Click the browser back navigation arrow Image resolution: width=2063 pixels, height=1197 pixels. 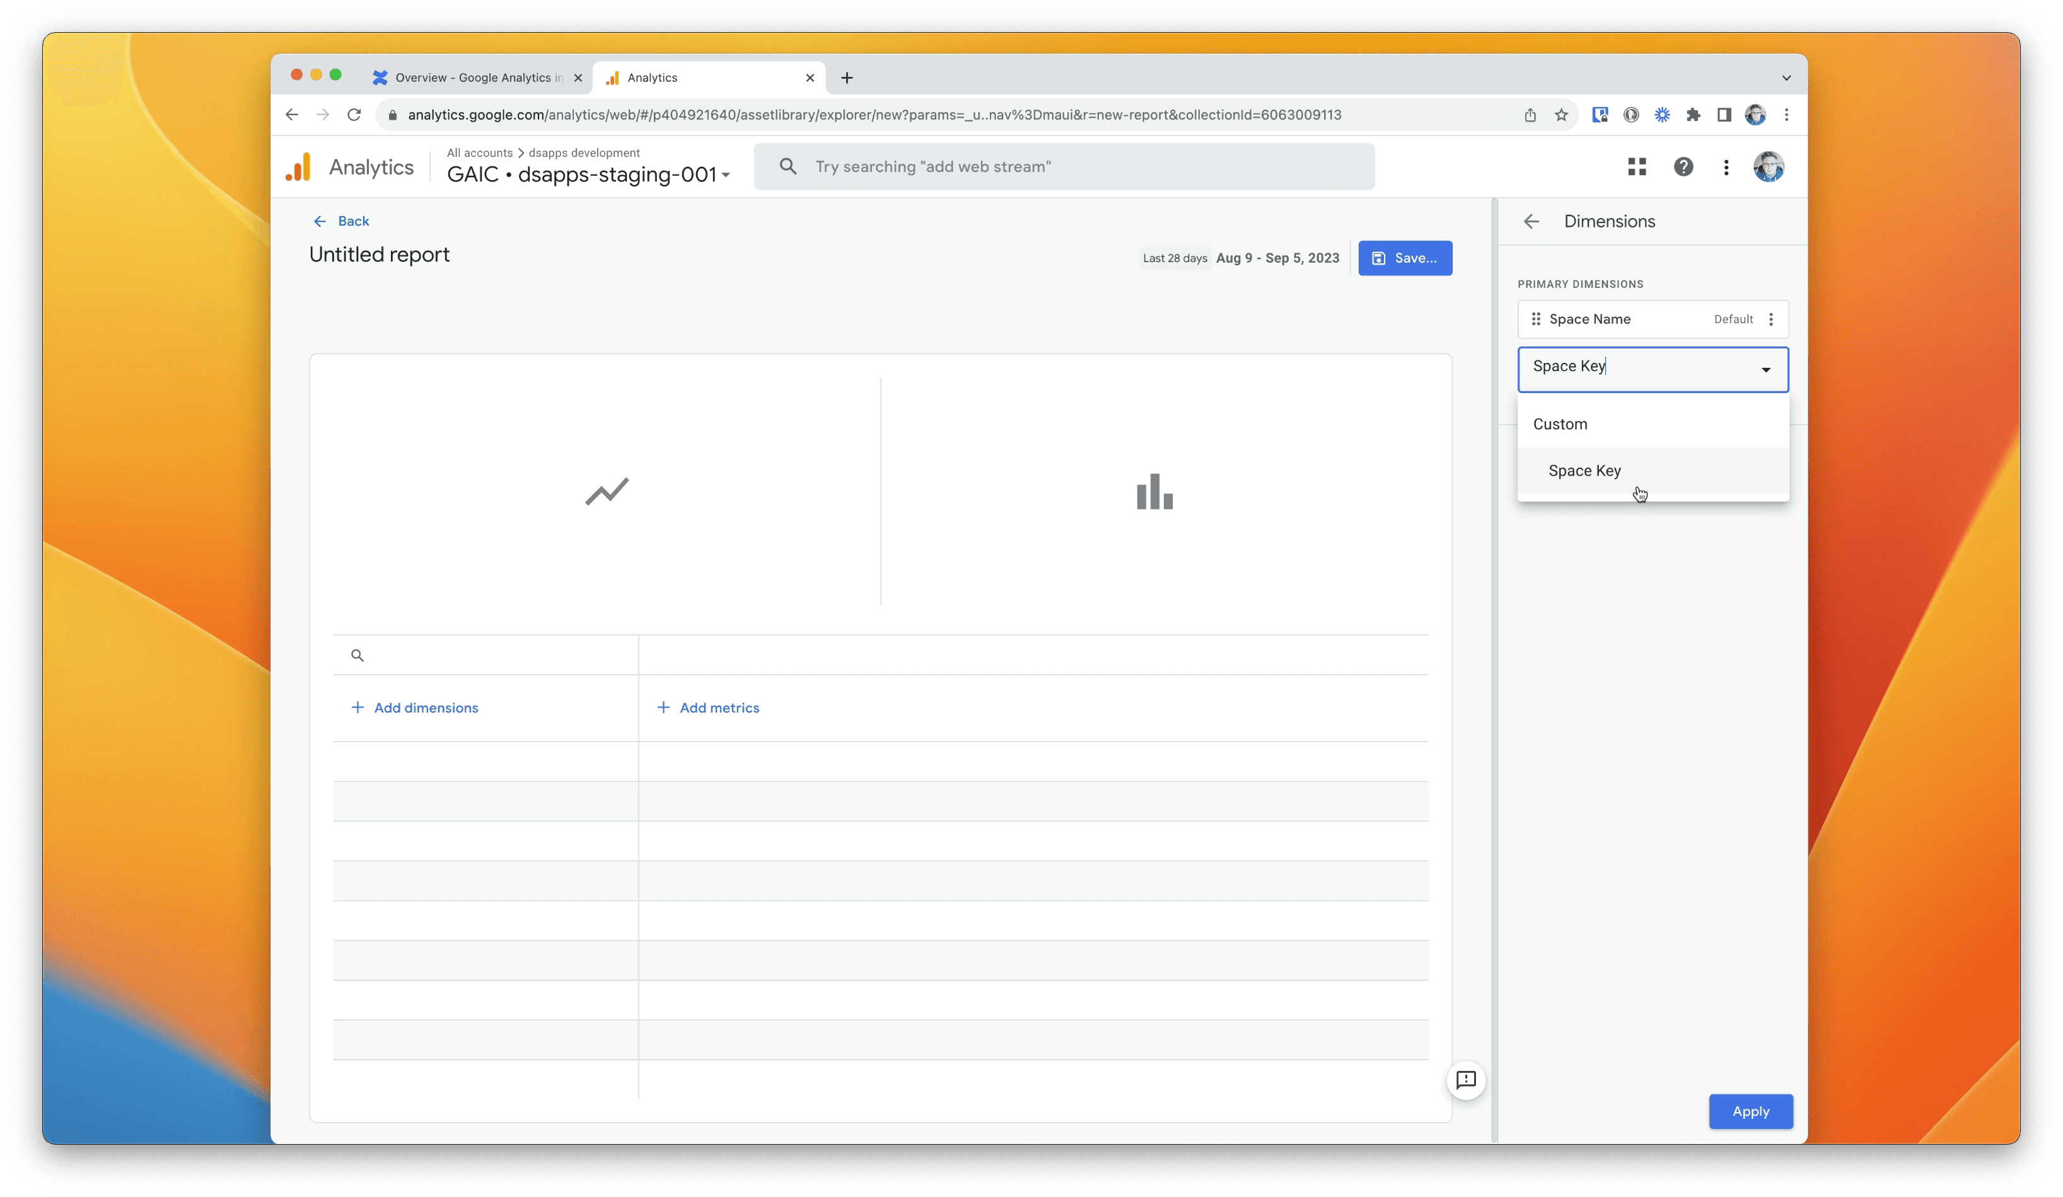291,115
